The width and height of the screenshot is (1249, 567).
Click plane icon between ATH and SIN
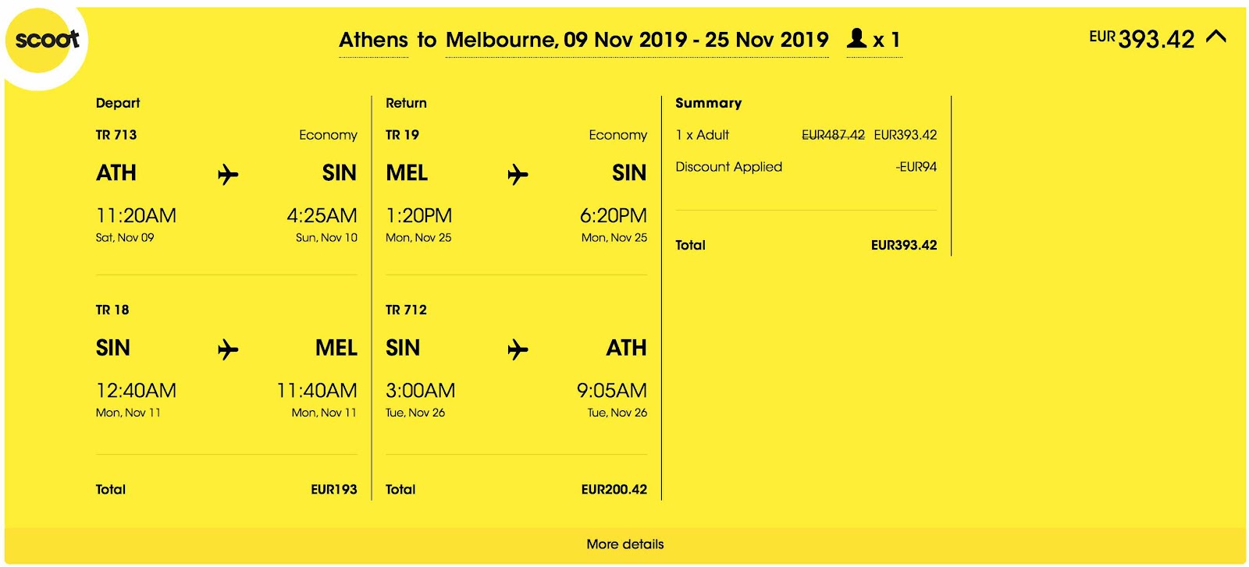[228, 174]
